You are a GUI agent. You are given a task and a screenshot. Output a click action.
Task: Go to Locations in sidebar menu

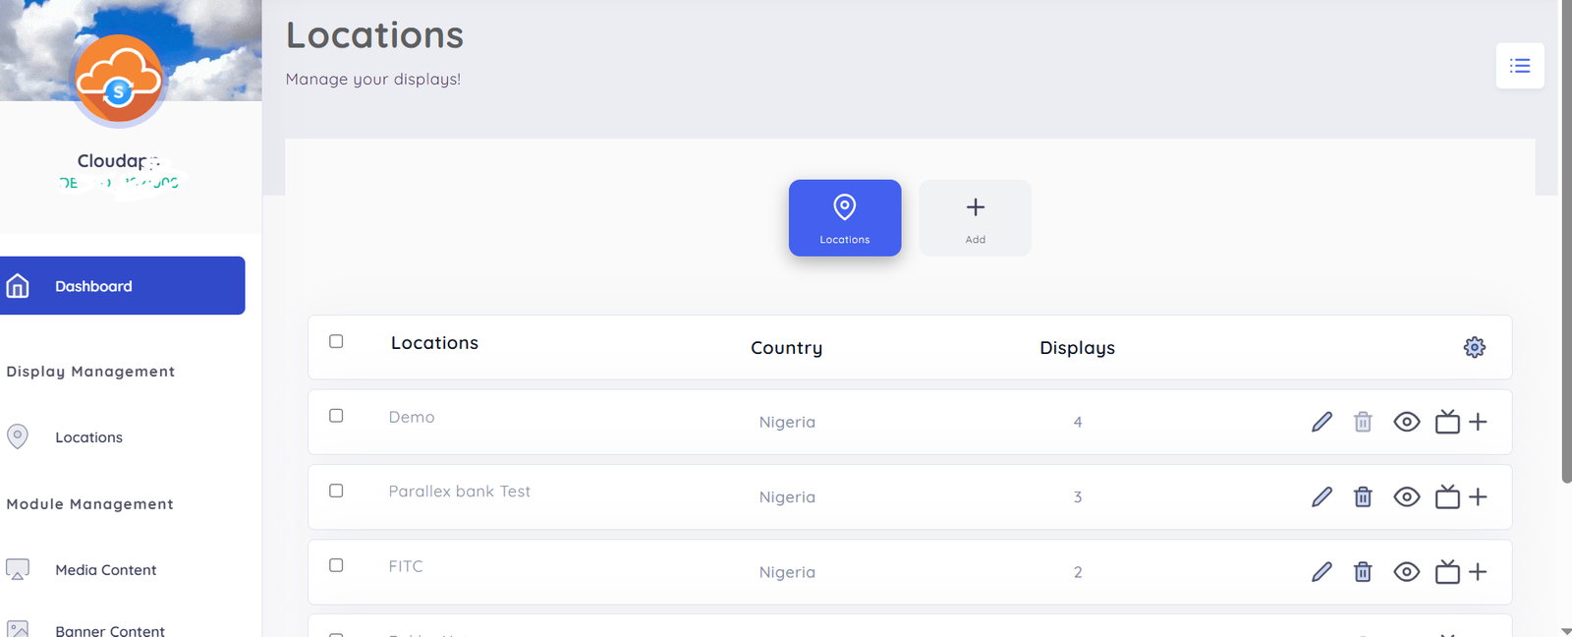(x=88, y=437)
